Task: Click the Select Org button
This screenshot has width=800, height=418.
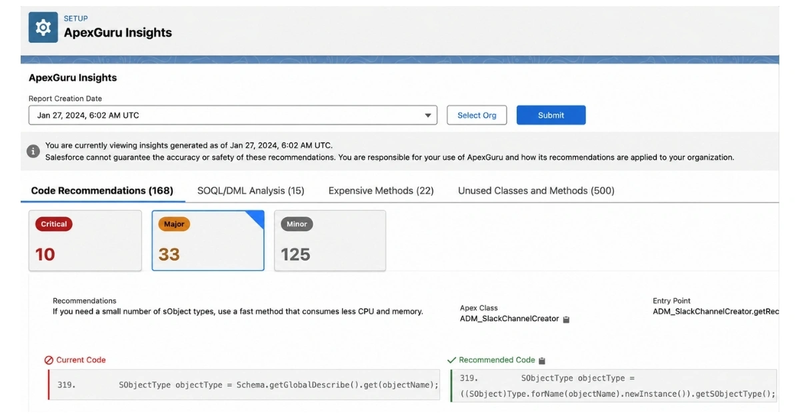Action: [477, 115]
